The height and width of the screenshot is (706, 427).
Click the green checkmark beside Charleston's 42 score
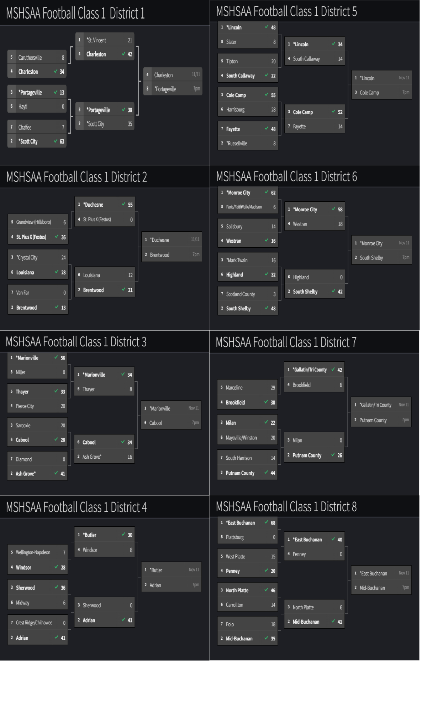click(x=123, y=54)
